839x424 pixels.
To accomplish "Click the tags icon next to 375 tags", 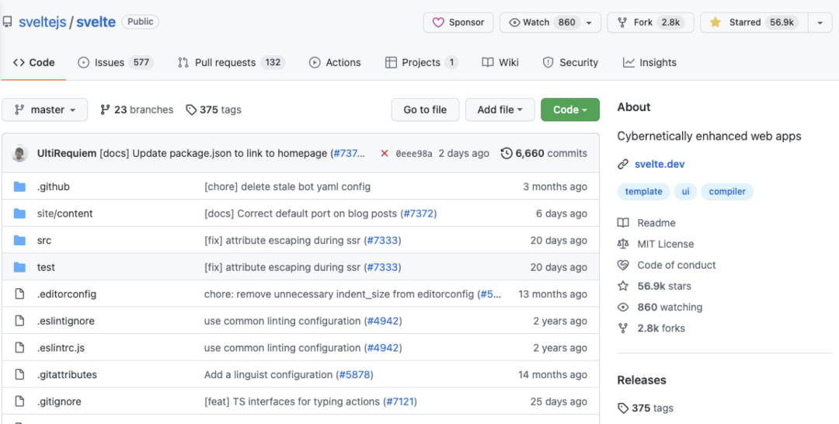I will [x=191, y=110].
